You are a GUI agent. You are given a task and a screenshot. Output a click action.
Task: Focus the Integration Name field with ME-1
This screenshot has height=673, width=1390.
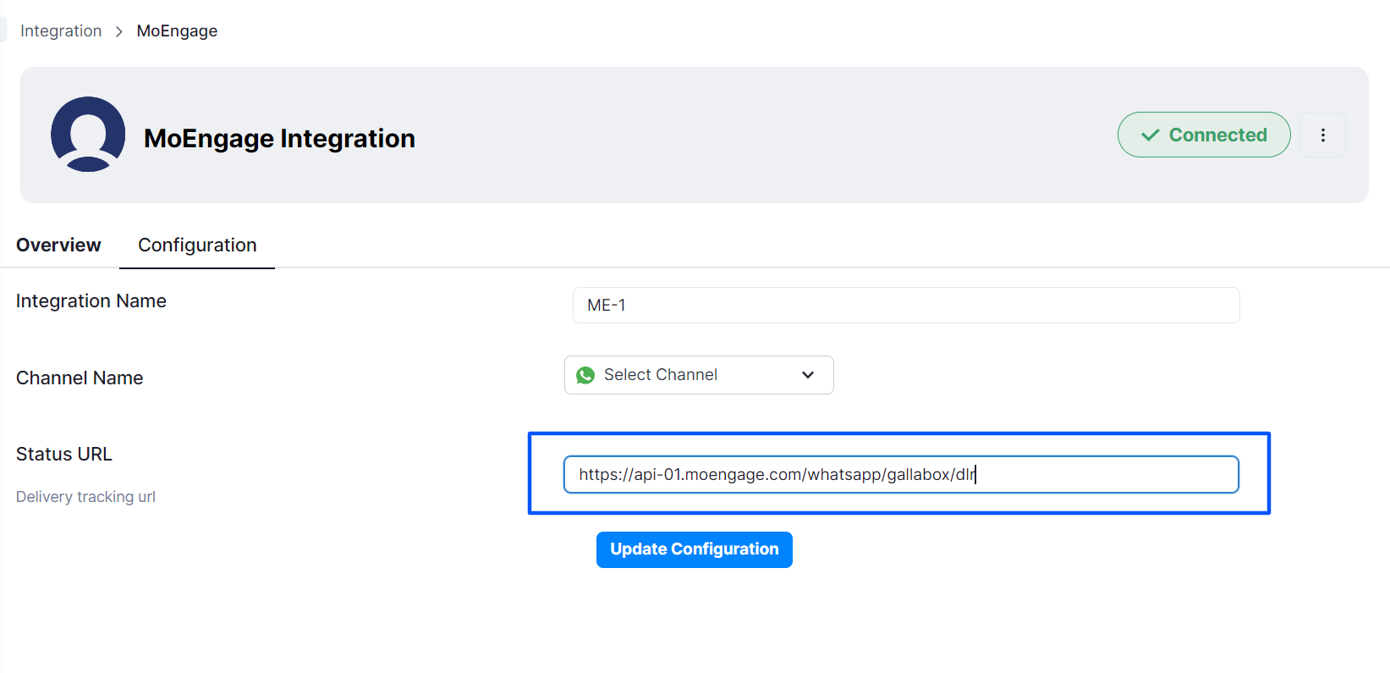905,306
